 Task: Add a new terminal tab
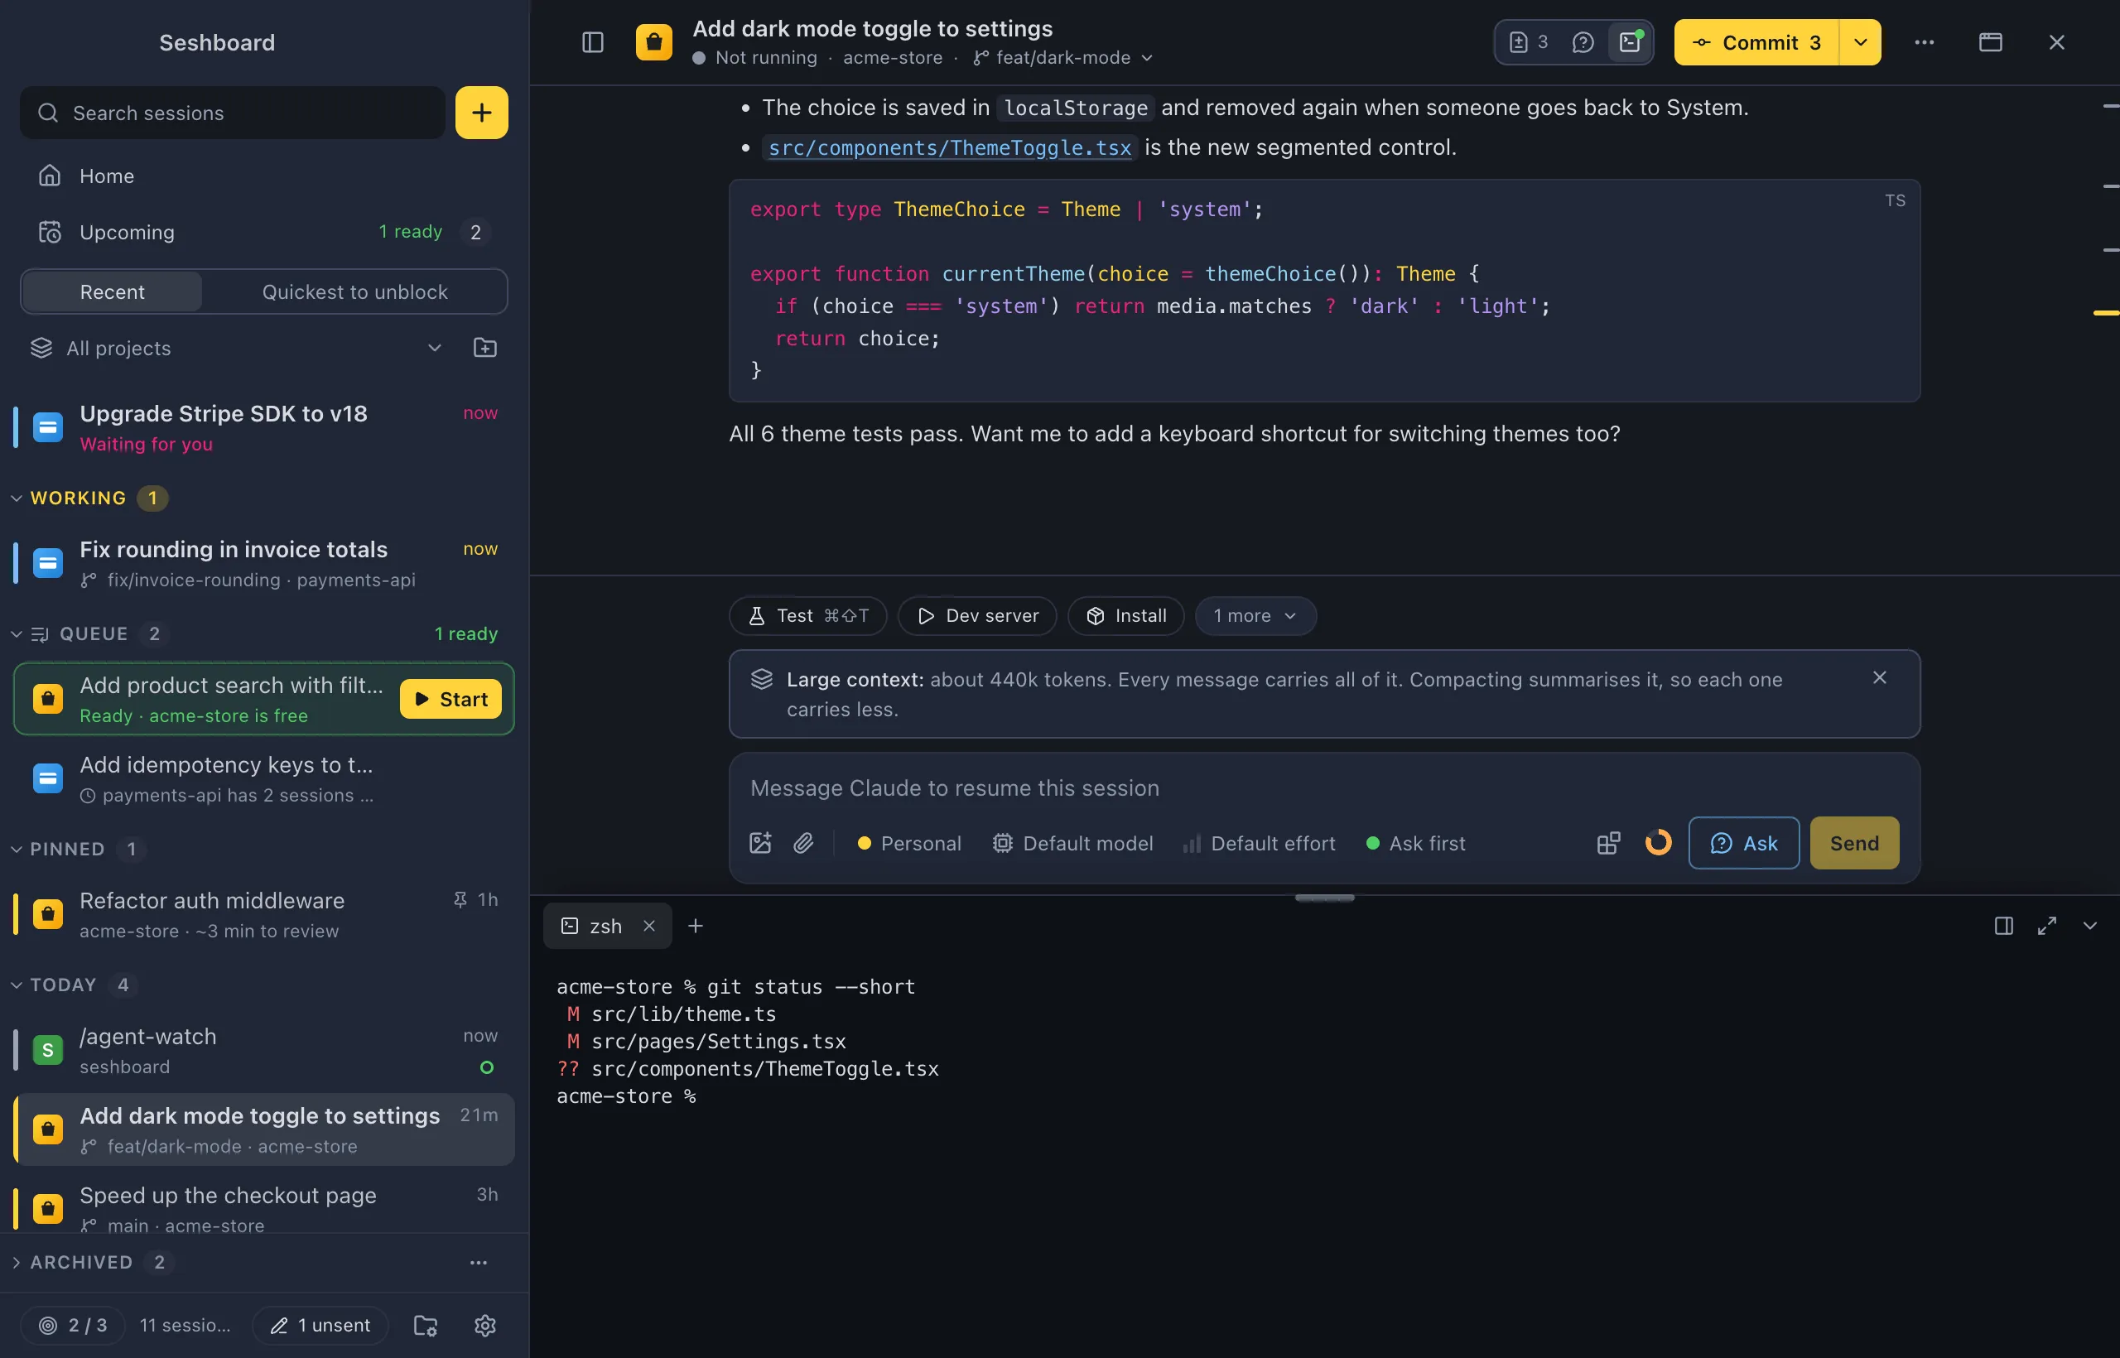[x=696, y=926]
